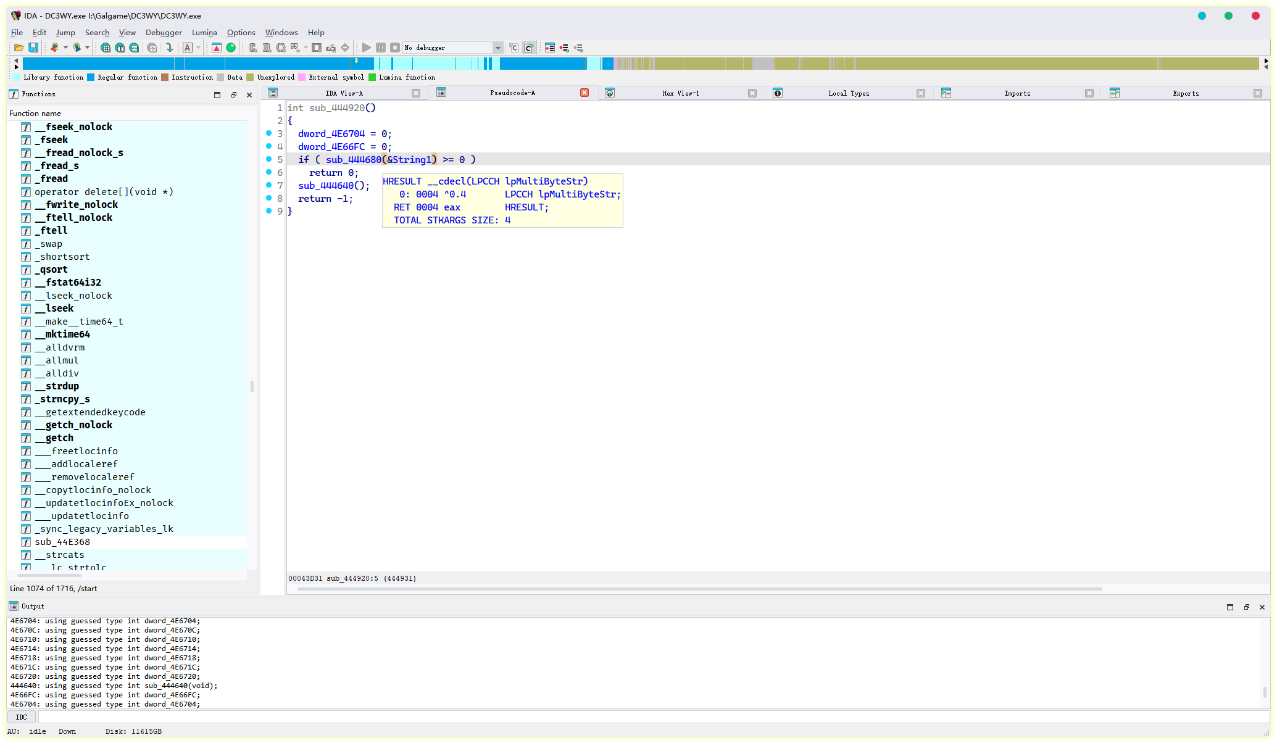Click the Functions panel header icon
The height and width of the screenshot is (743, 1277).
click(x=14, y=94)
